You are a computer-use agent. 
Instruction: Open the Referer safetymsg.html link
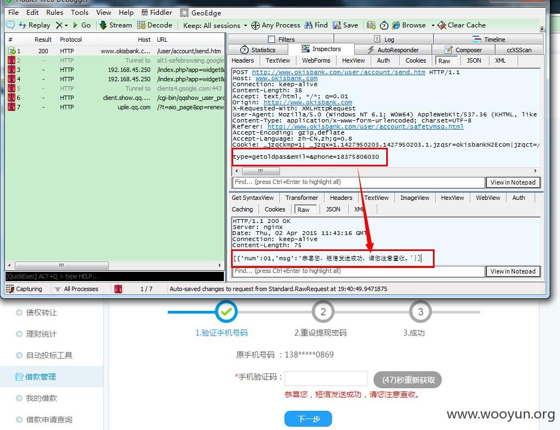tap(365, 126)
